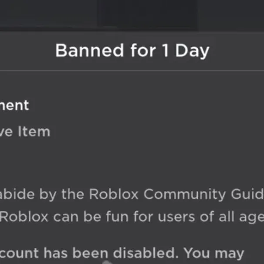
Task: Click the Roblox Community Guidelines link text
Action: 183,193
